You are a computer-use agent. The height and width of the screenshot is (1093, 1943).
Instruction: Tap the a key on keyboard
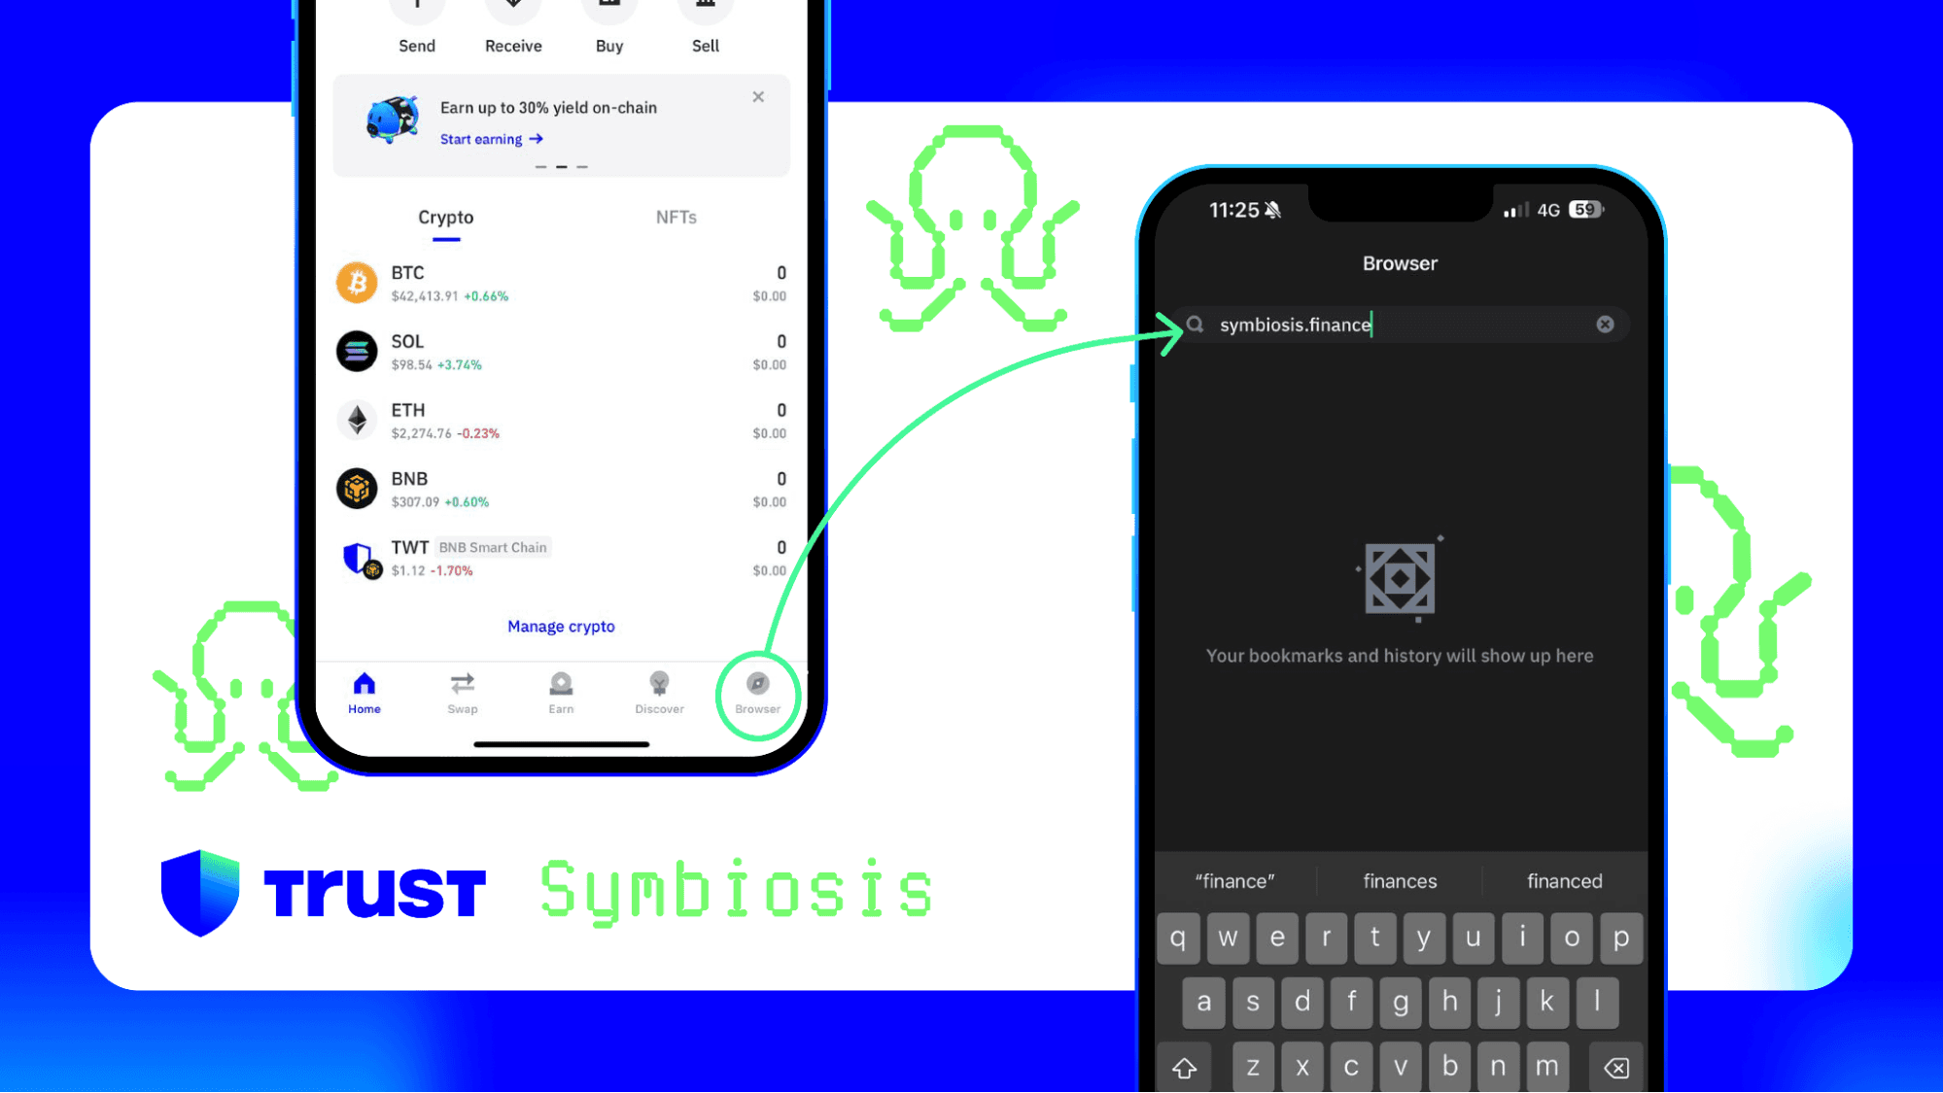click(x=1203, y=1003)
